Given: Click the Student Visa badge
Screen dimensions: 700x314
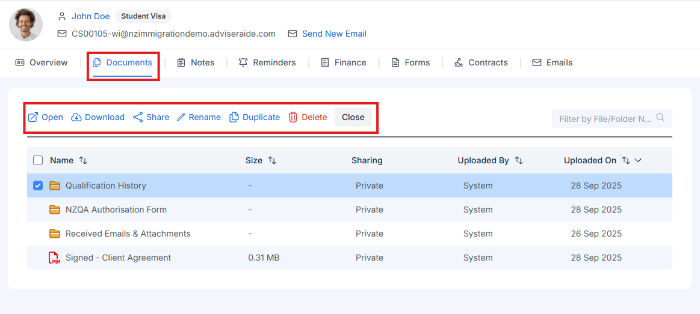Looking at the screenshot, I should [x=143, y=16].
